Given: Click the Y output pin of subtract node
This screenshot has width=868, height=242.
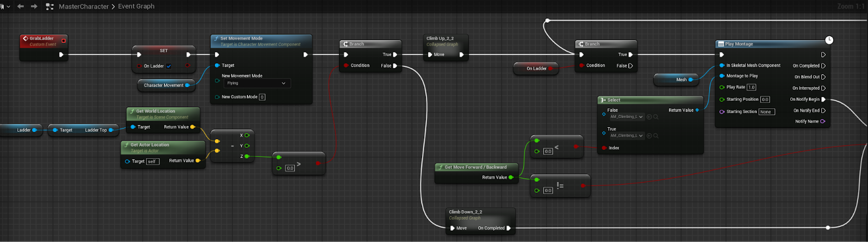Looking at the screenshot, I should [247, 146].
